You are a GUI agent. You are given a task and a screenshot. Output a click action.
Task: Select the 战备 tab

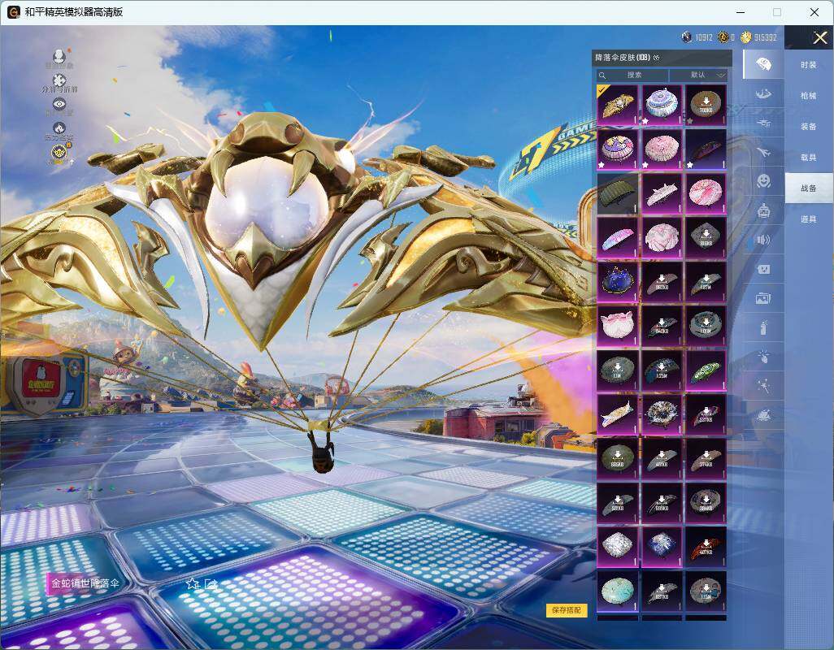[x=809, y=188]
